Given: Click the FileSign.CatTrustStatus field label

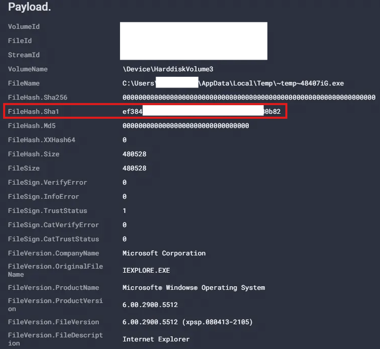Looking at the screenshot, I should click(x=53, y=239).
